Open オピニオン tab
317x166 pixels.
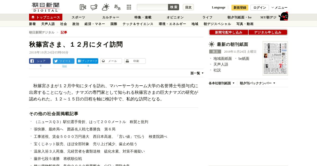point(175,17)
